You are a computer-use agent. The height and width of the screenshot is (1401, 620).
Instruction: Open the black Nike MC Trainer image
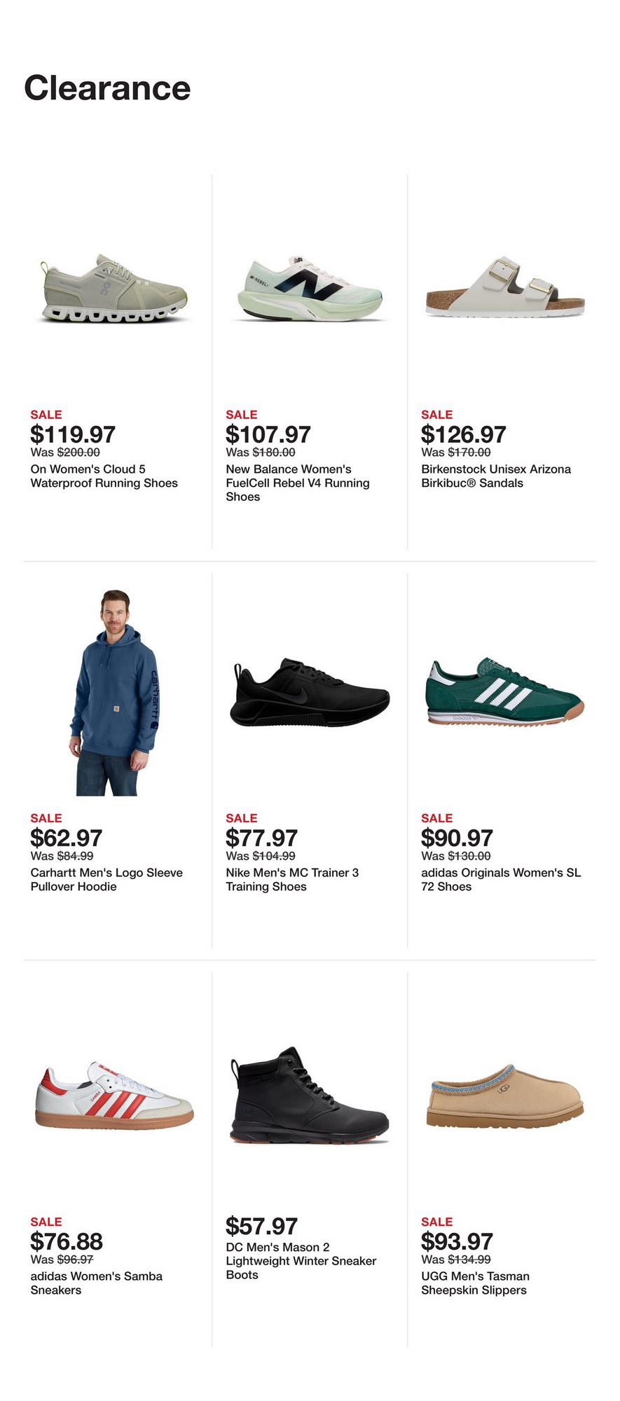point(309,692)
